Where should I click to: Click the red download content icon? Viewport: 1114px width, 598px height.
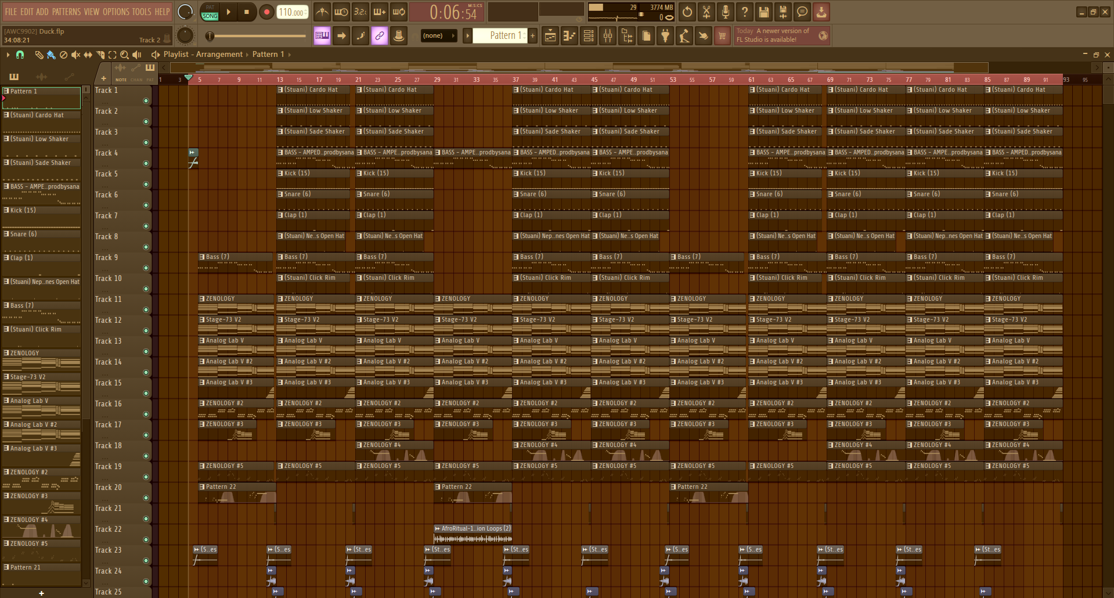[x=821, y=12]
